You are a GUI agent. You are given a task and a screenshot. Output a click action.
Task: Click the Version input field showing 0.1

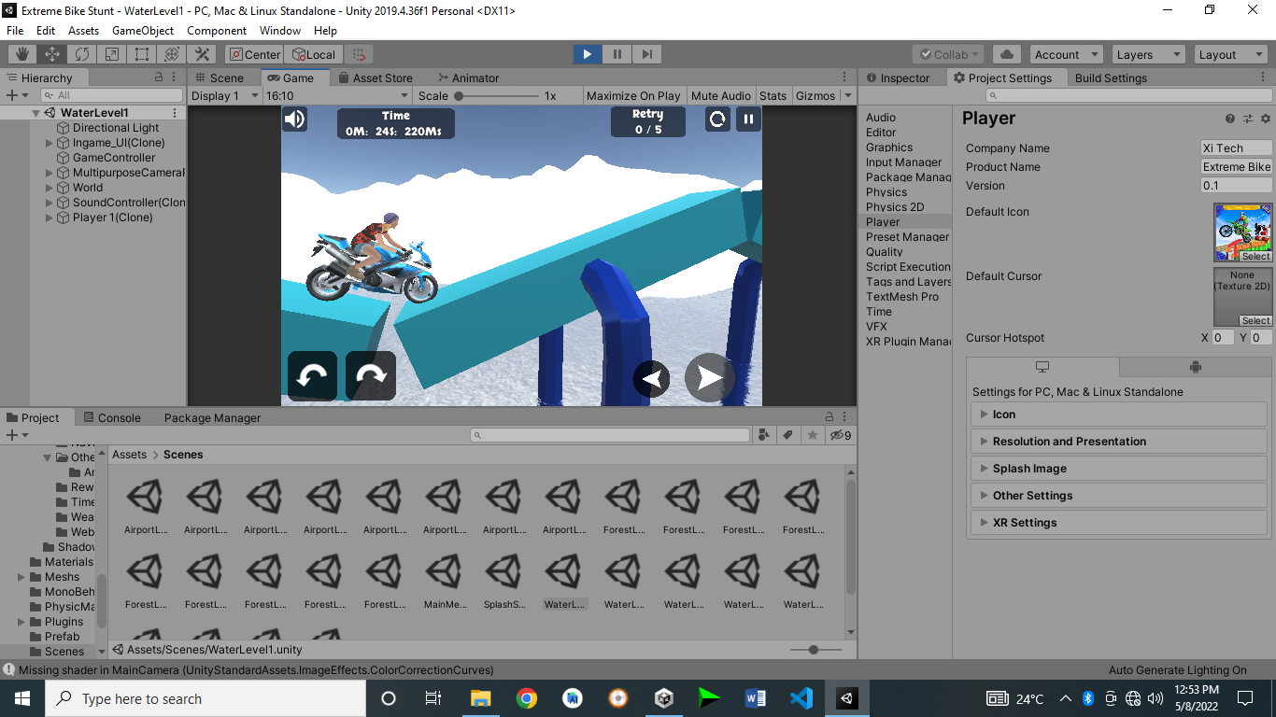point(1235,185)
